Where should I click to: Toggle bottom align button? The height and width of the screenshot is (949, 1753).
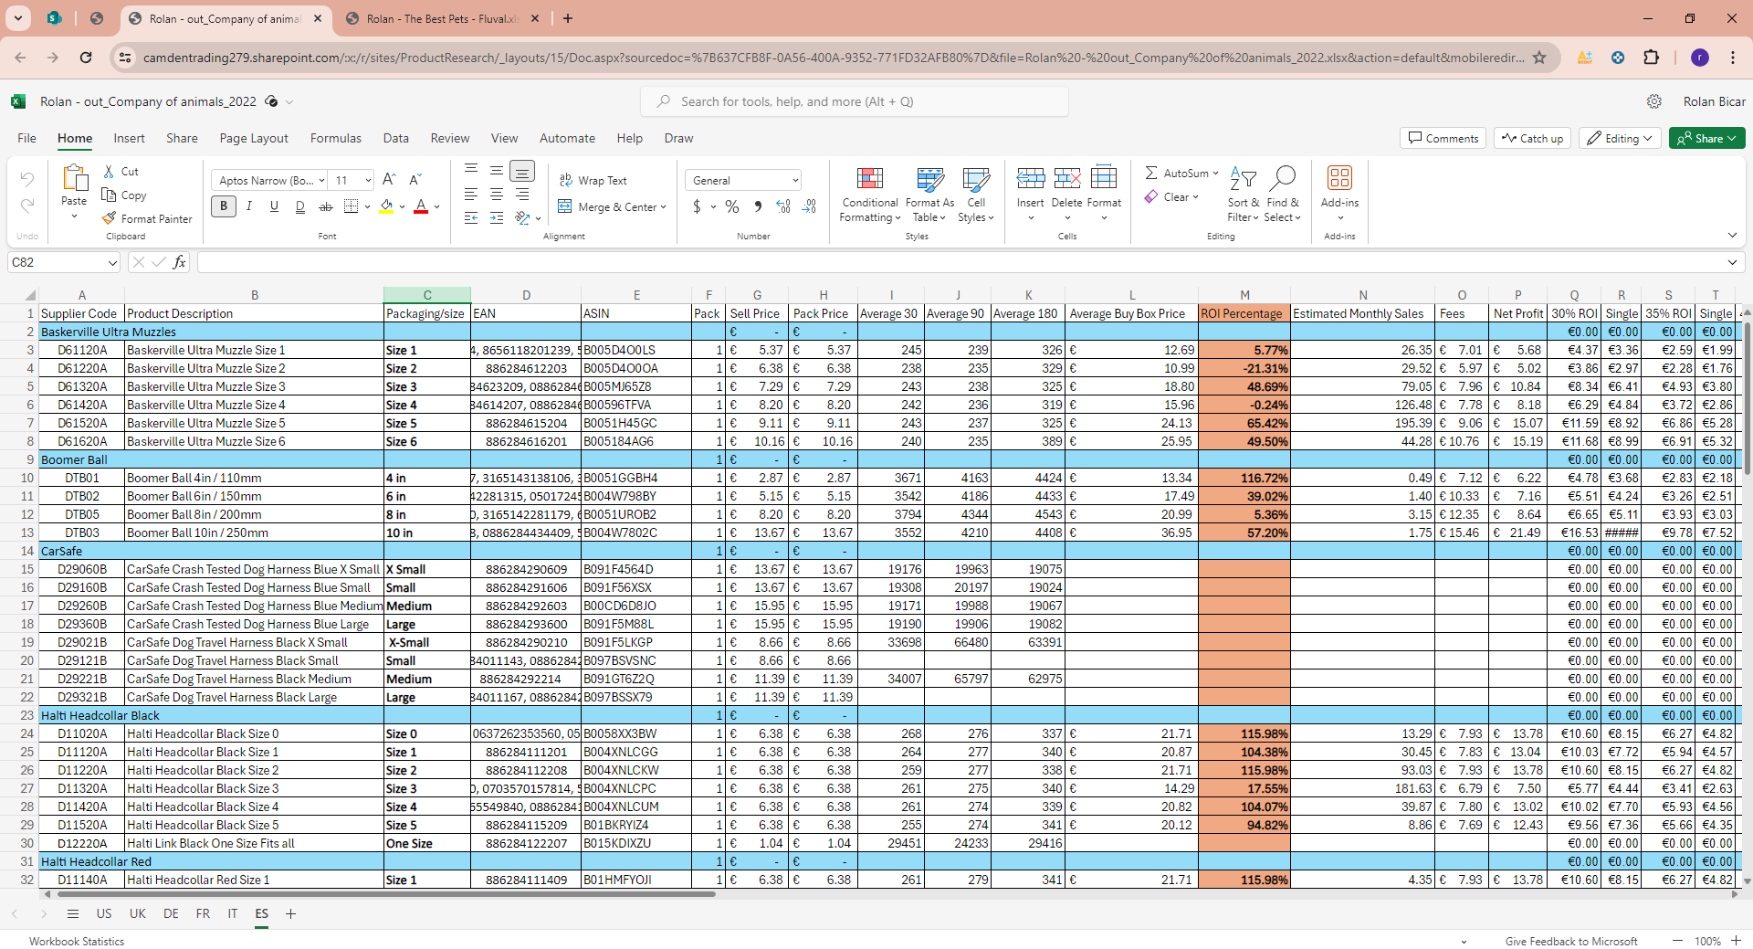(521, 171)
